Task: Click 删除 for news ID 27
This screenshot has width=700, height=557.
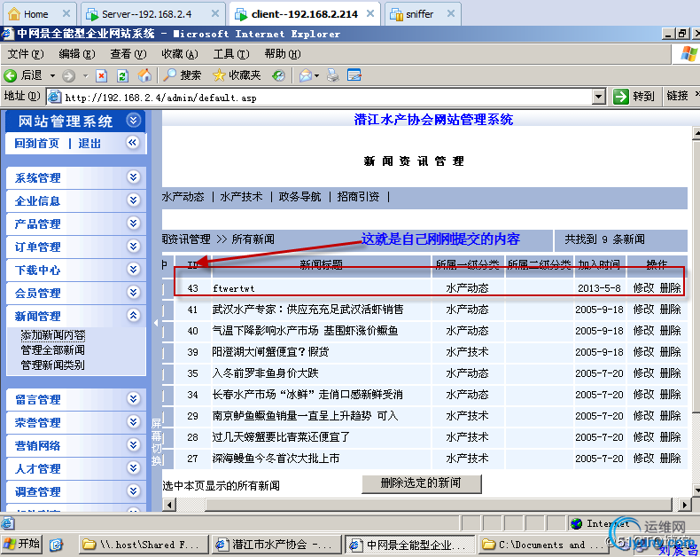Action: pyautogui.click(x=671, y=459)
